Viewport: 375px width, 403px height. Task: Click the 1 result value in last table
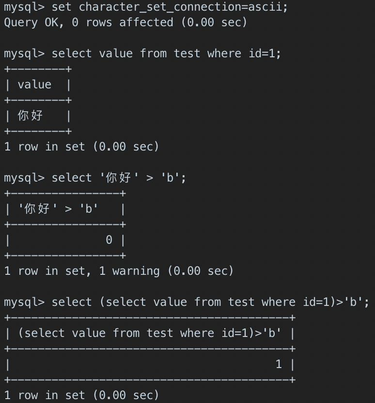tap(279, 364)
